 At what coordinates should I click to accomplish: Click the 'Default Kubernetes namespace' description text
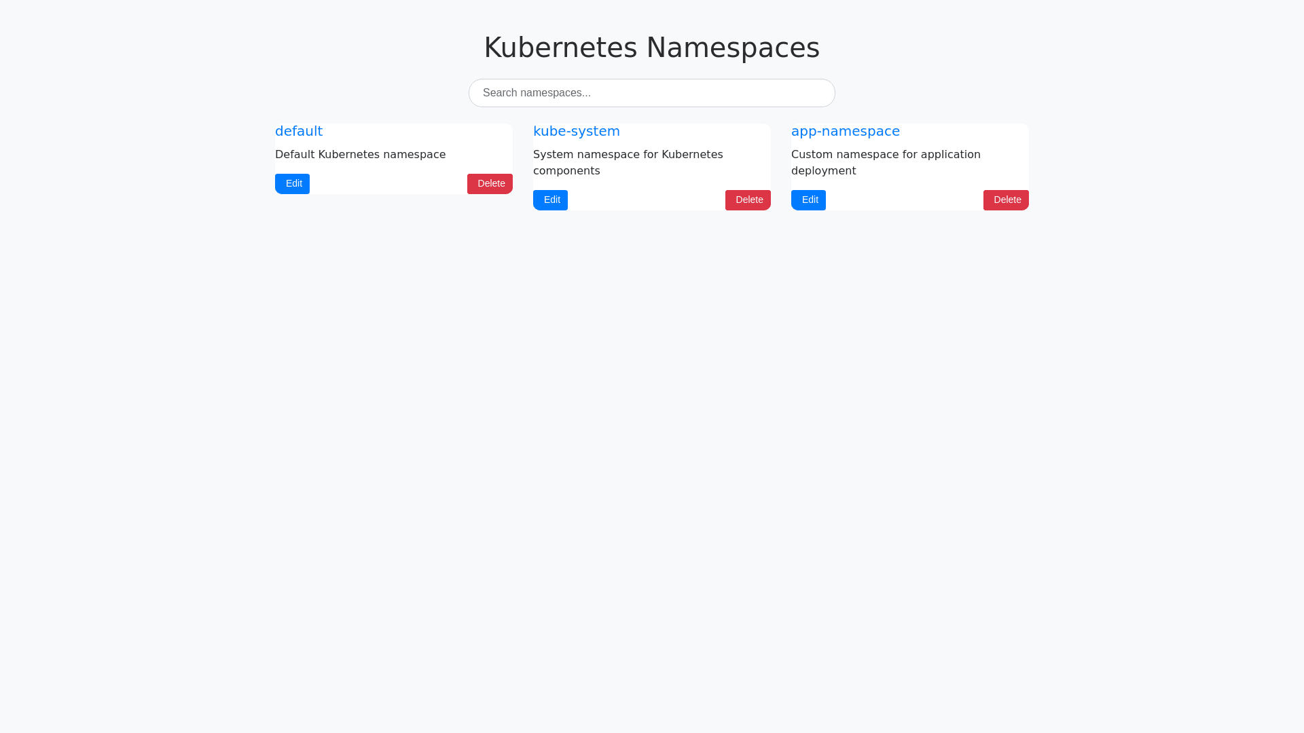pos(360,155)
